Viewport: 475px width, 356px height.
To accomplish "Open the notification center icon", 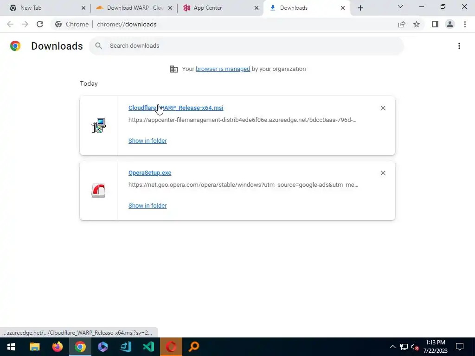I will 460,347.
